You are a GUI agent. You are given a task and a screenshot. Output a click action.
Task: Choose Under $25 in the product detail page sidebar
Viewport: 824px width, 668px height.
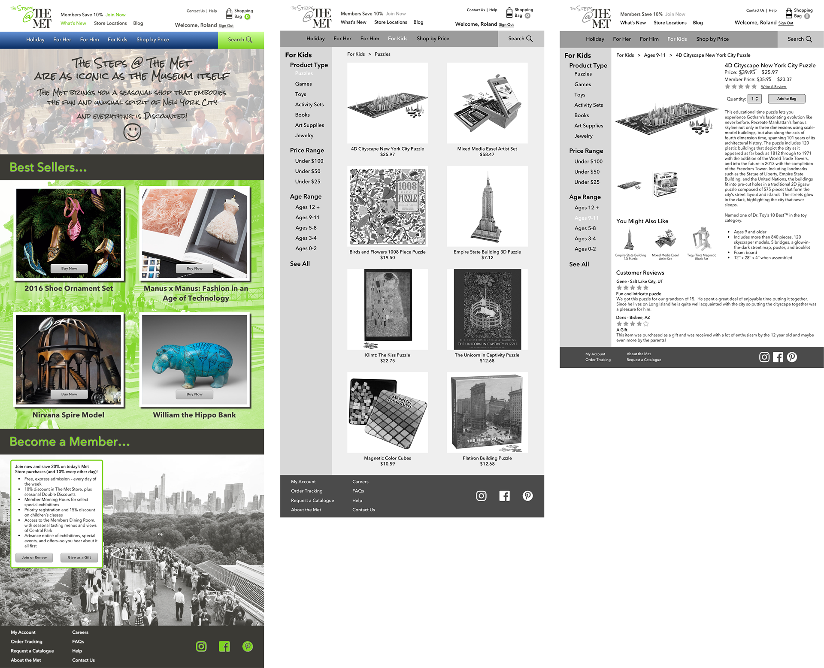pos(587,182)
